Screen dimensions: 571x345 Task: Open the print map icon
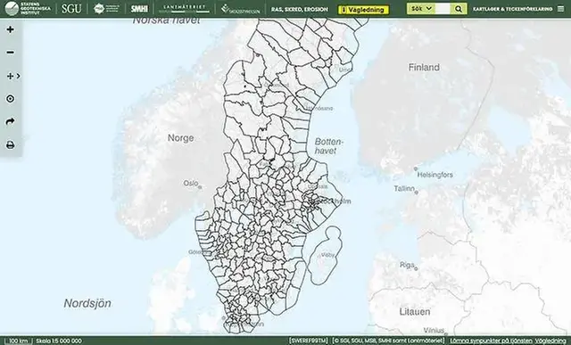pyautogui.click(x=10, y=144)
